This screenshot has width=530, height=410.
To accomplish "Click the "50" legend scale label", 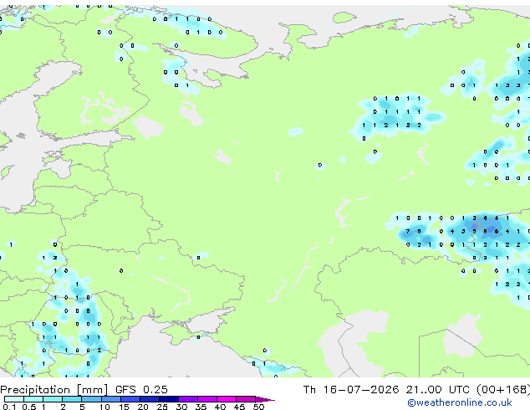I will click(x=258, y=407).
